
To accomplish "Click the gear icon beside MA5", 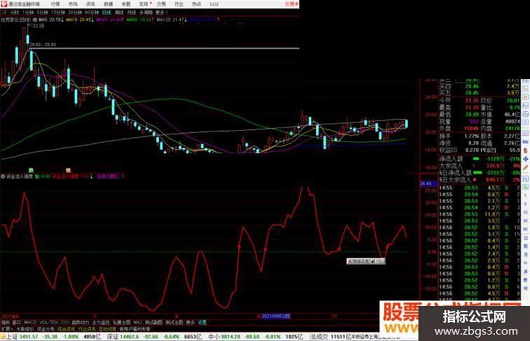I will pyautogui.click(x=35, y=20).
